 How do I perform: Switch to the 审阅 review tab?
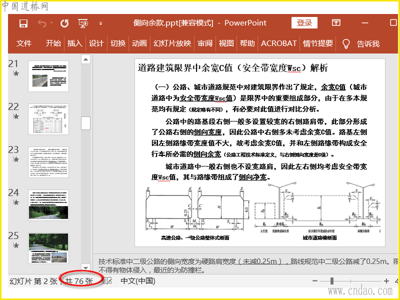205,43
